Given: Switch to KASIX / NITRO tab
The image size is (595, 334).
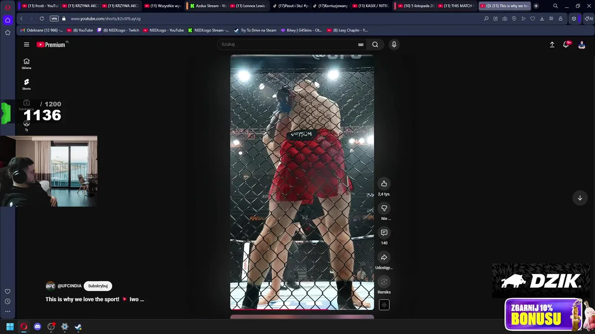Looking at the screenshot, I should [370, 6].
